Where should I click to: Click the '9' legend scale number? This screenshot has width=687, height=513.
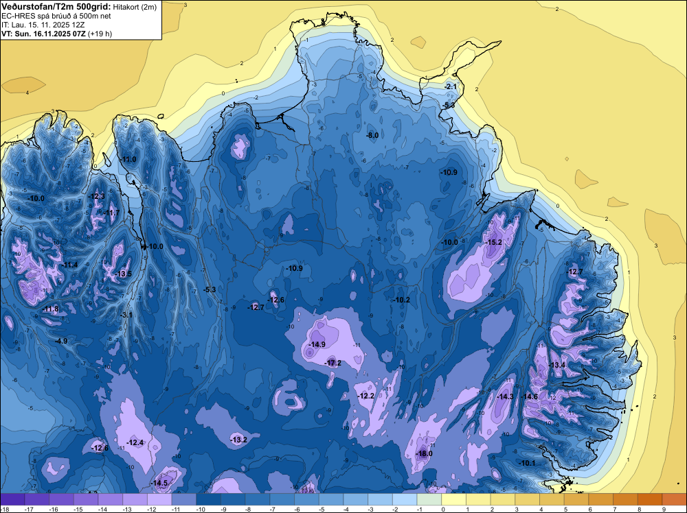click(664, 509)
